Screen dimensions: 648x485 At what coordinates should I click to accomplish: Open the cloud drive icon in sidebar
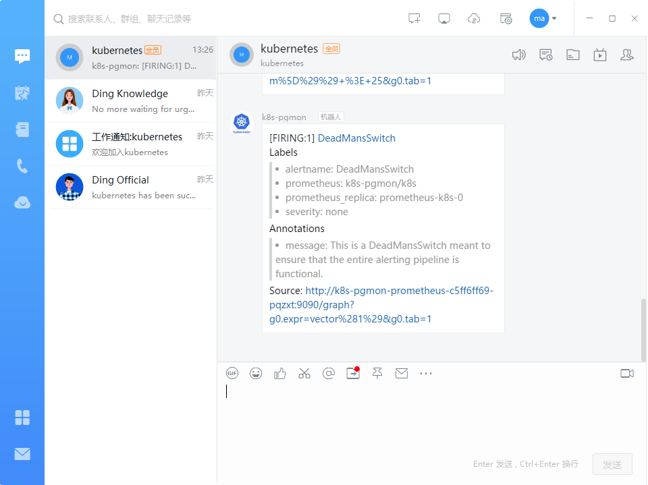click(x=22, y=203)
